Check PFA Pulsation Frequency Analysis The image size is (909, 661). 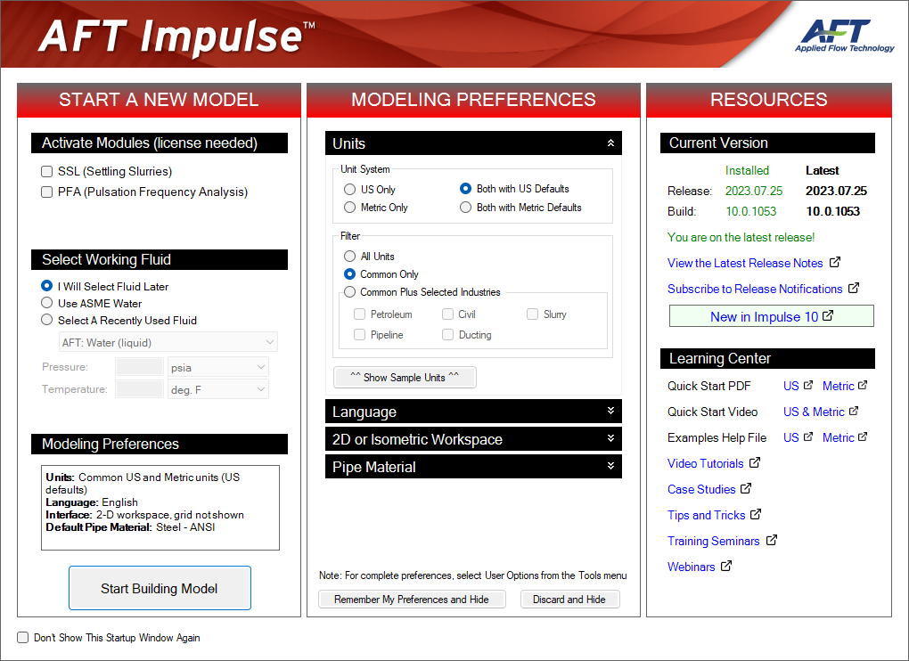point(46,192)
